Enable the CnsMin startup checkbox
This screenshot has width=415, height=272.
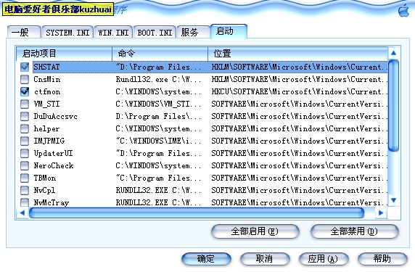25,79
